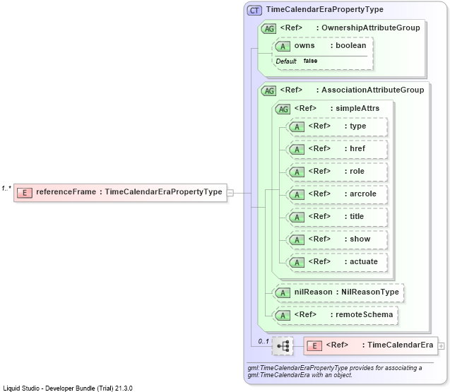Select the ': show' reference text
Image resolution: width=450 pixels, height=392 pixels.
[x=357, y=239]
